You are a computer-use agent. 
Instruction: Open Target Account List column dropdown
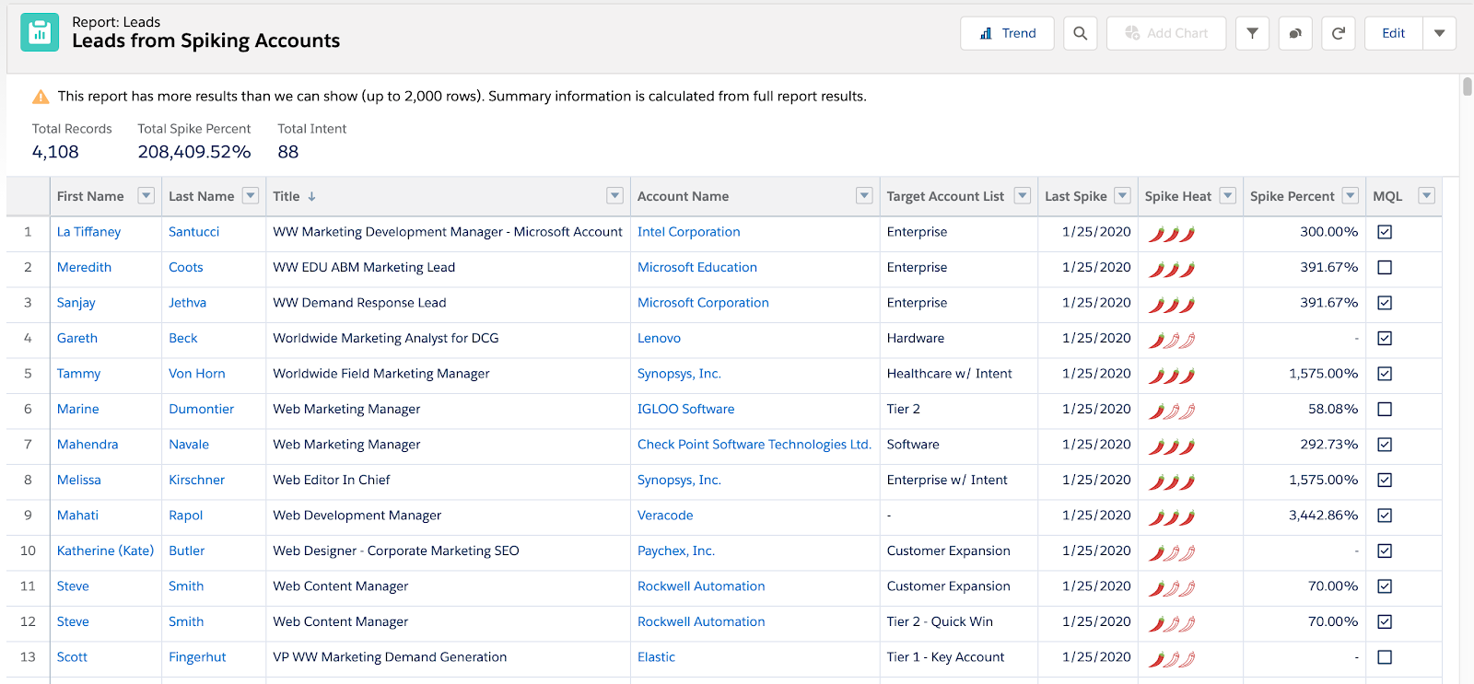[x=1023, y=195]
